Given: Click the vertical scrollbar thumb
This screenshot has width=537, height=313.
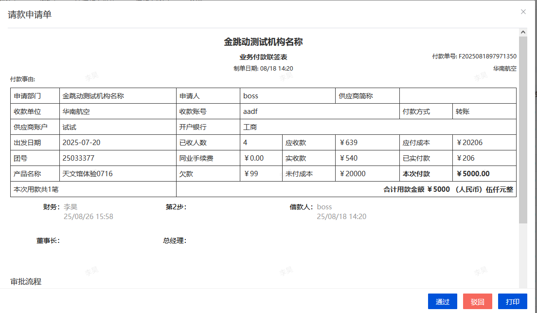Looking at the screenshot, I should pyautogui.click(x=523, y=127).
